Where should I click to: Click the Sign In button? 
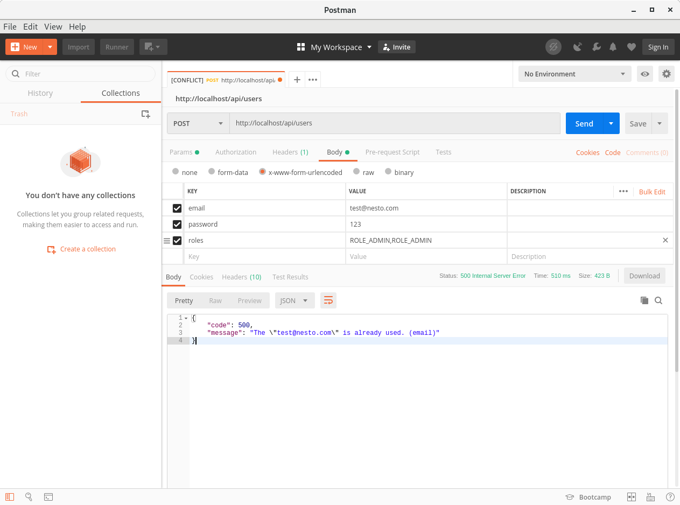[658, 47]
